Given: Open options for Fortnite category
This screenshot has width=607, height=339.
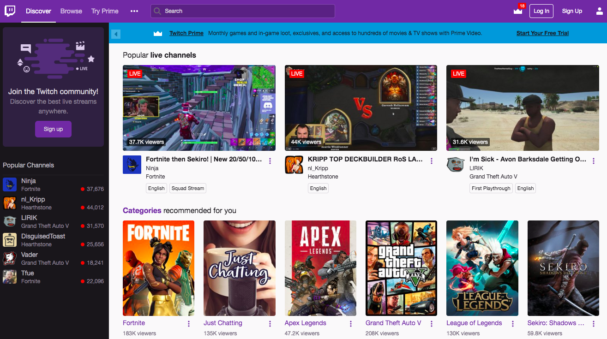Looking at the screenshot, I should click(x=189, y=324).
